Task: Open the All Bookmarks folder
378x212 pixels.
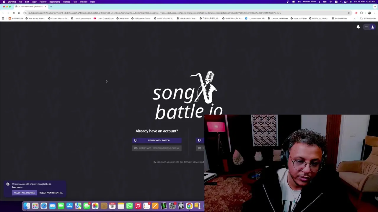Action: pos(368,18)
